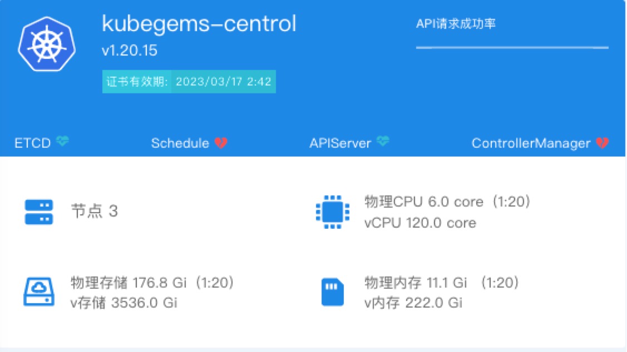Click the Kubernetes helm logo icon
The height and width of the screenshot is (352, 627).
point(47,44)
